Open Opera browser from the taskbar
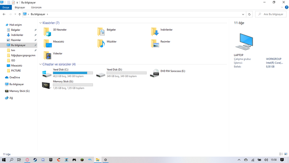The width and height of the screenshot is (289, 163). pyautogui.click(x=27, y=160)
